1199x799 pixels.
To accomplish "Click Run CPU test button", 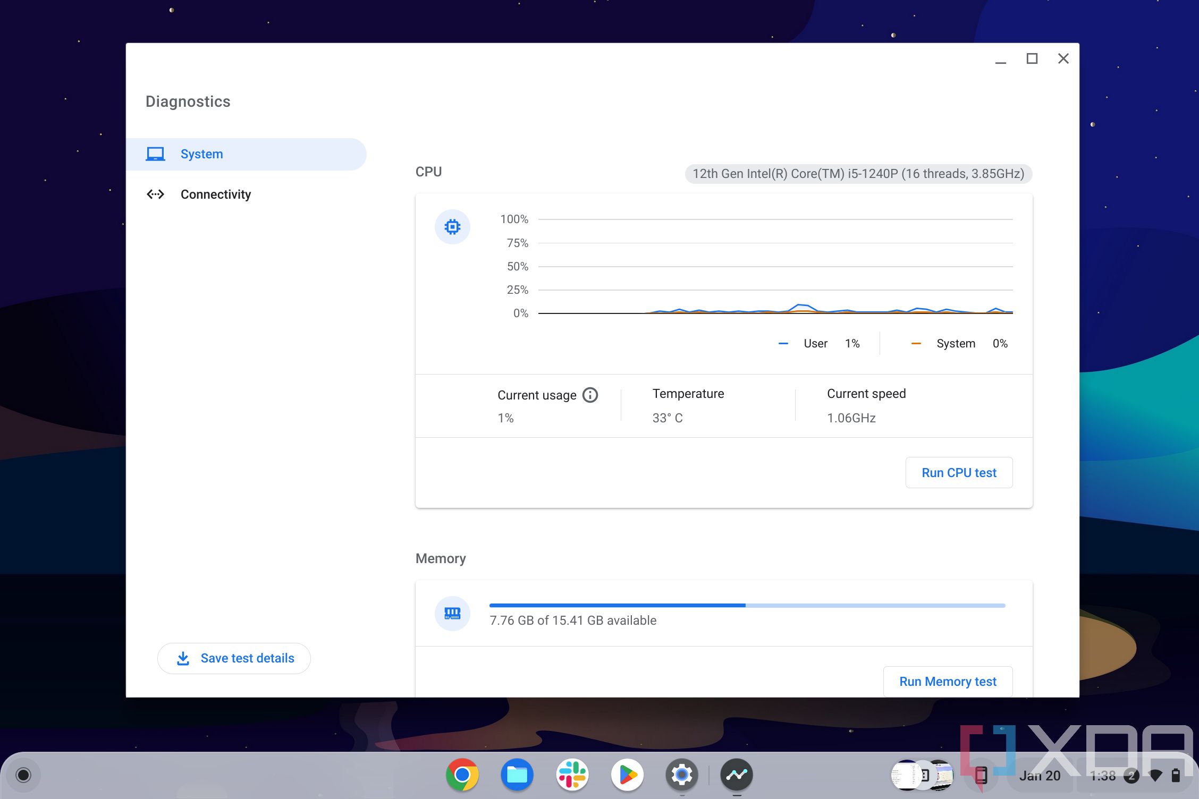I will (x=959, y=473).
